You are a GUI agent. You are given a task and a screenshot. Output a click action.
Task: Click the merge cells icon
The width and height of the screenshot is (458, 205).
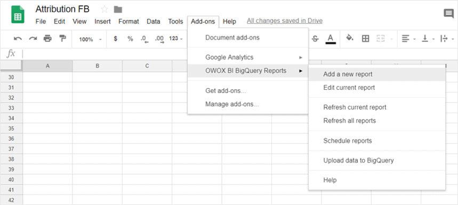pos(381,39)
